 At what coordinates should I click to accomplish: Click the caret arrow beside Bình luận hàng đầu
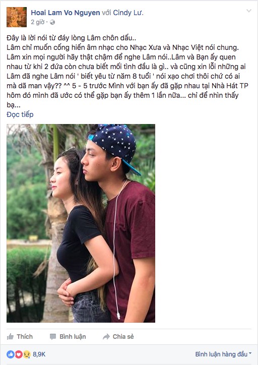pyautogui.click(x=250, y=353)
